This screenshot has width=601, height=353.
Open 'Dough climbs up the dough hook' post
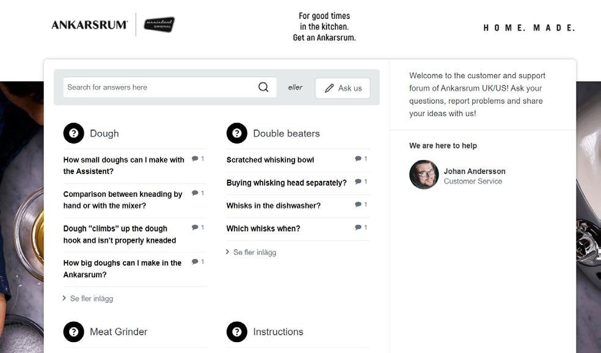click(x=120, y=235)
